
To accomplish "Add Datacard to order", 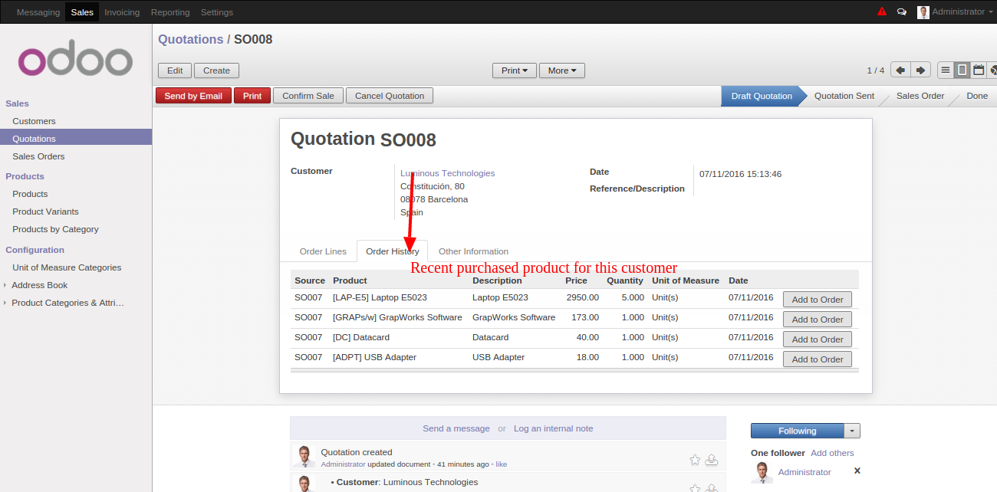I will pyautogui.click(x=818, y=339).
